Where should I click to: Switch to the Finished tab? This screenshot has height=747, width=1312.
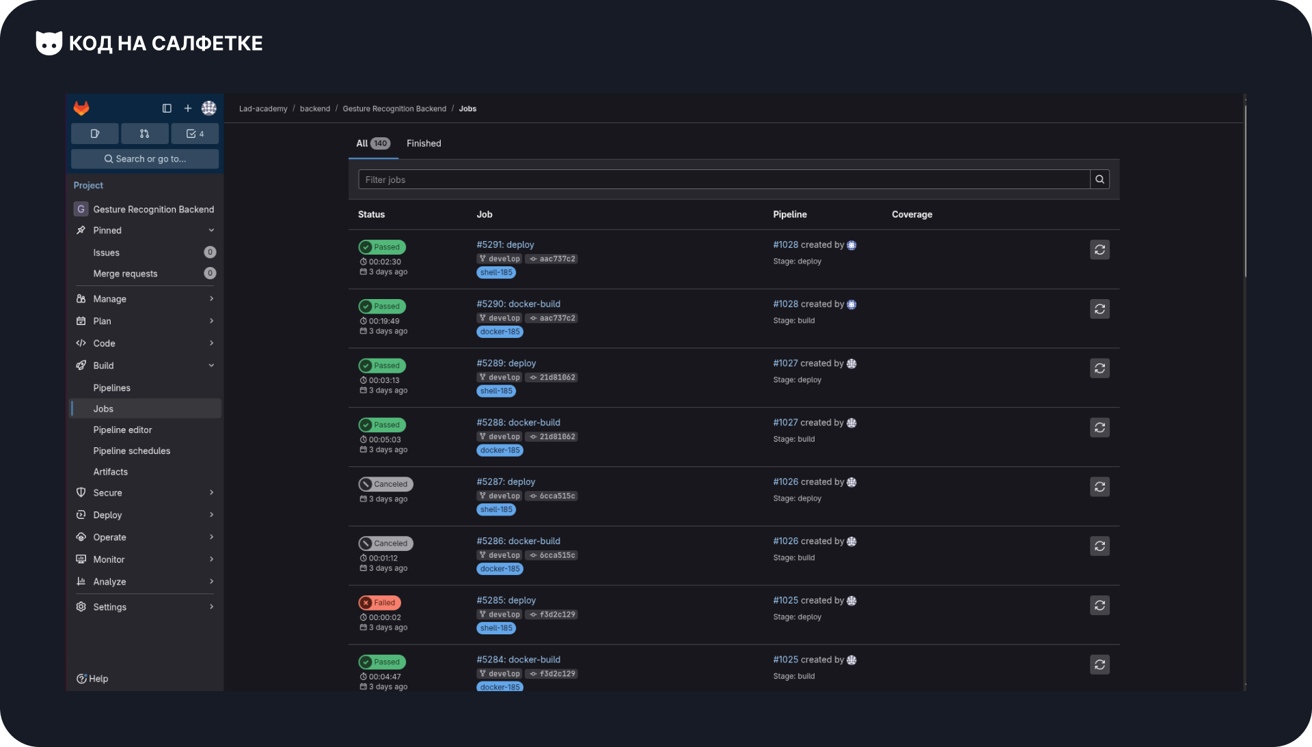click(x=424, y=143)
